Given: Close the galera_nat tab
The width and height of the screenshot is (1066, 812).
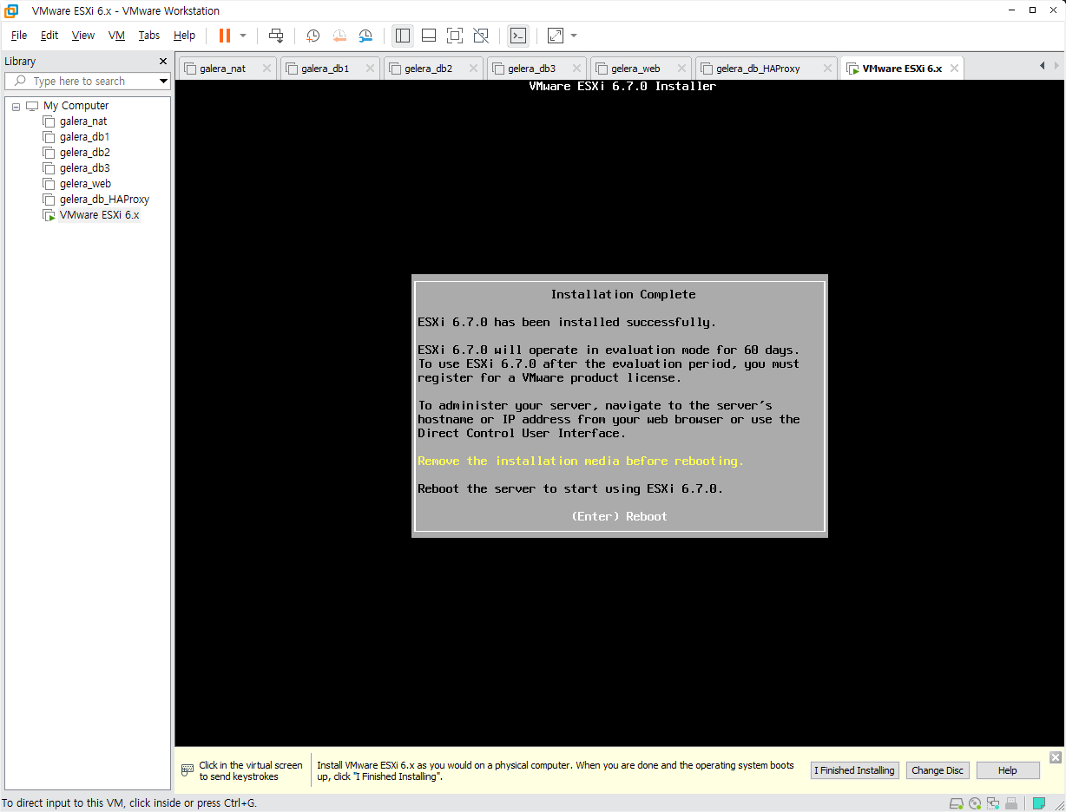Looking at the screenshot, I should point(267,69).
